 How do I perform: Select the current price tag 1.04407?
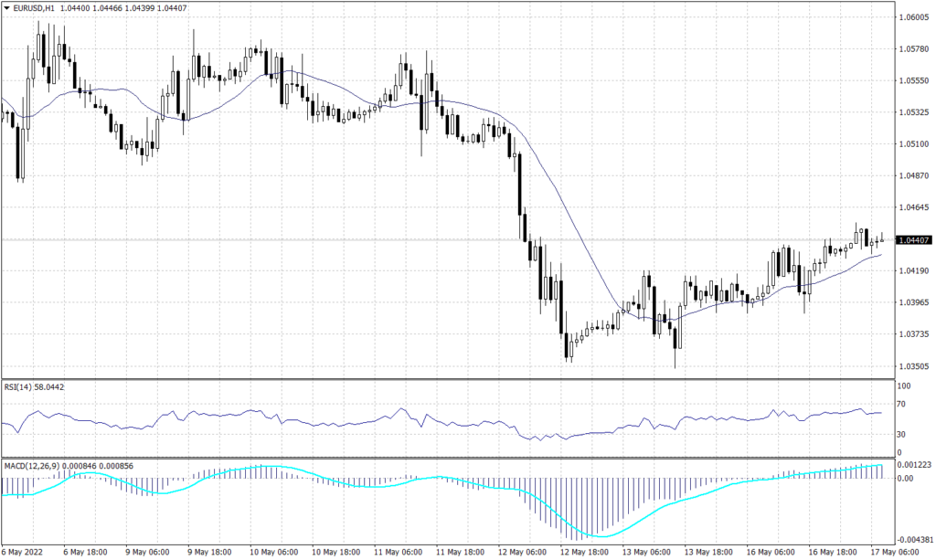915,240
